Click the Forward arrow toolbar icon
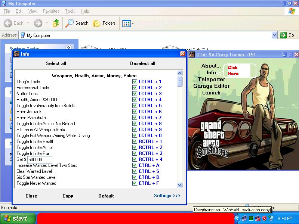Screen dimensions: 299x224 tap(38, 23)
